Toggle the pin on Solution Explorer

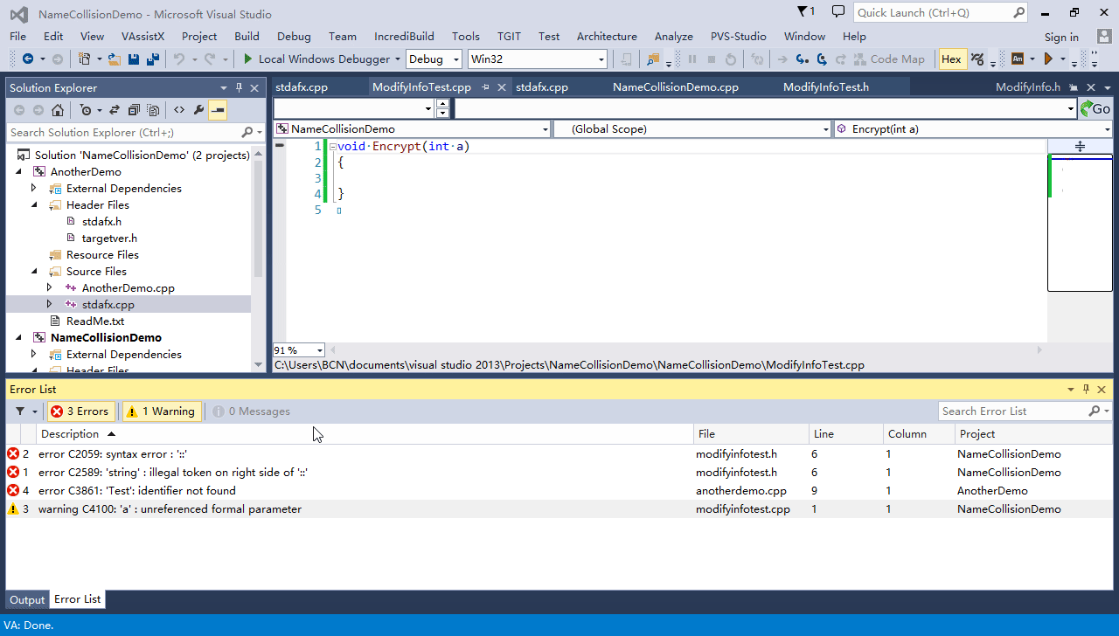point(239,87)
